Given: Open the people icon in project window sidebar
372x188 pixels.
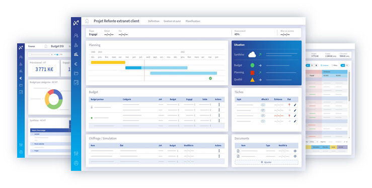Looking at the screenshot, I should pyautogui.click(x=76, y=36).
